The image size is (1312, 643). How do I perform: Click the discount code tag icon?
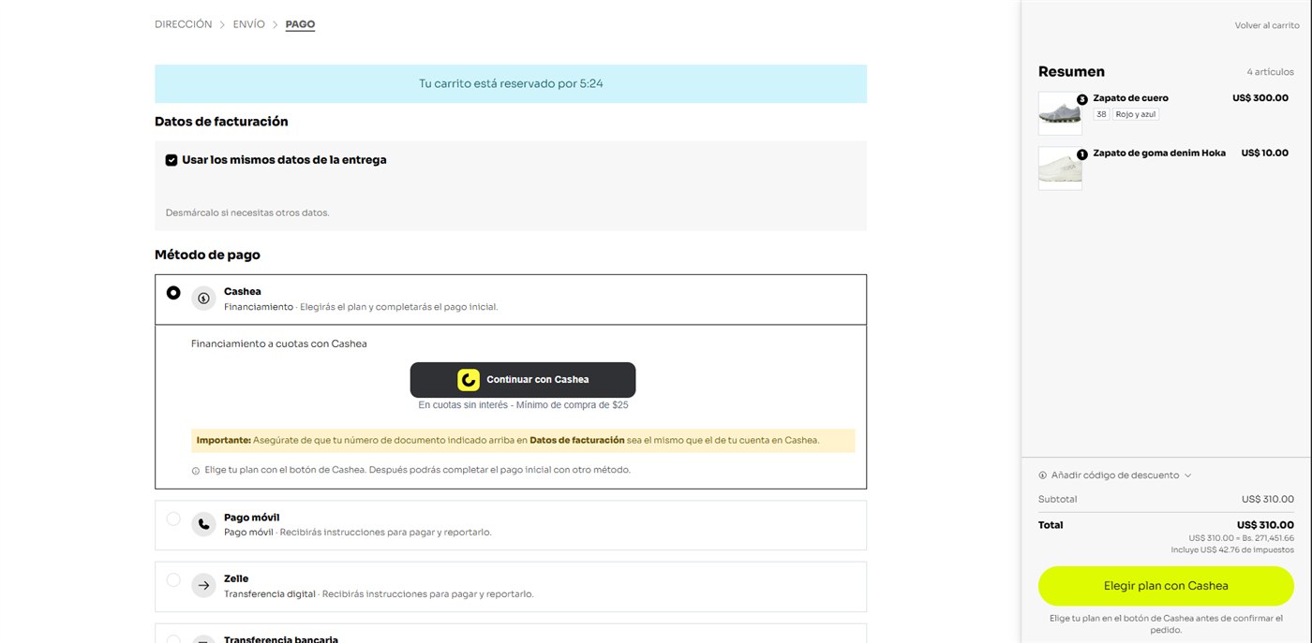pos(1043,475)
